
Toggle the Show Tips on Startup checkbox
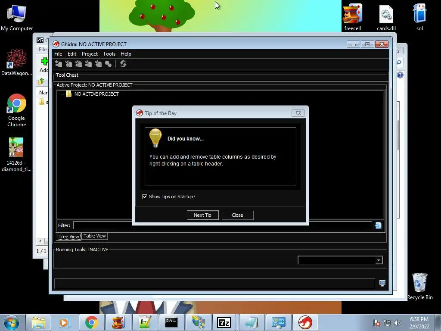tap(145, 197)
